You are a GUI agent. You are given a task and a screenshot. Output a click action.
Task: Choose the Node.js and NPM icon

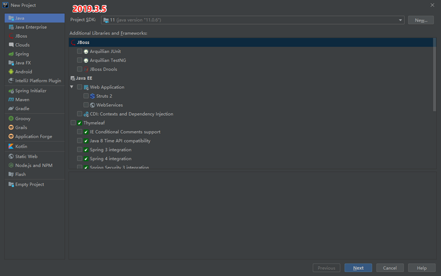coord(11,165)
